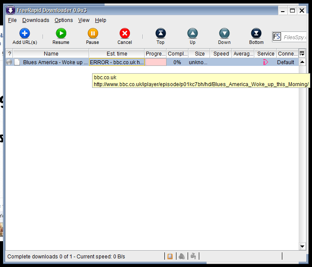Toggle the sound speaker icon in status bar
Image resolution: width=312 pixels, height=267 pixels.
tap(182, 256)
